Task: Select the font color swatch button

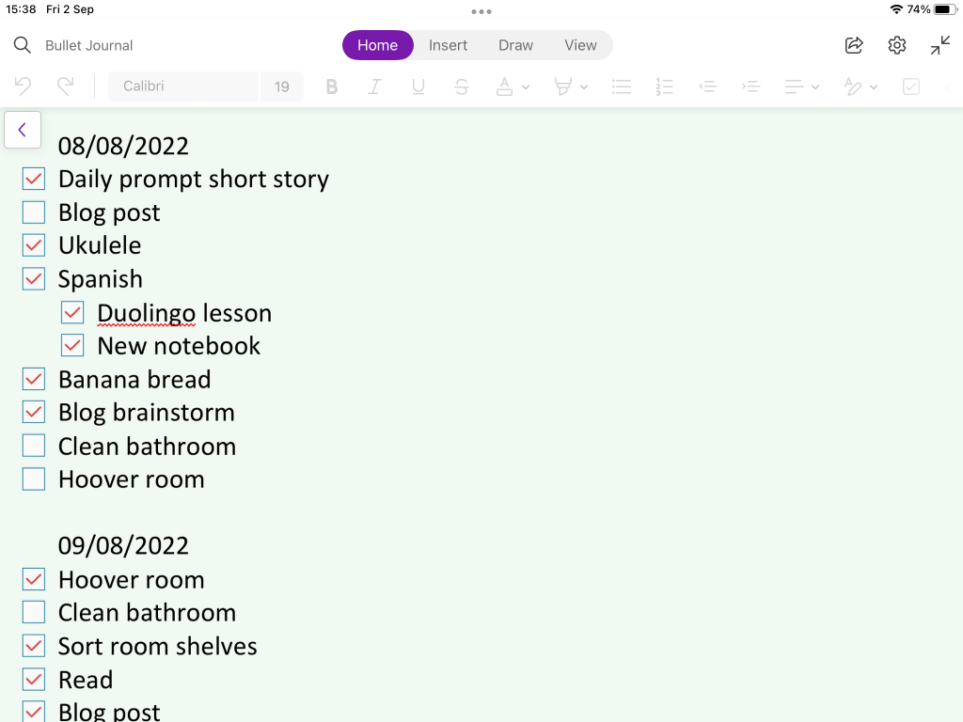Action: click(x=505, y=86)
